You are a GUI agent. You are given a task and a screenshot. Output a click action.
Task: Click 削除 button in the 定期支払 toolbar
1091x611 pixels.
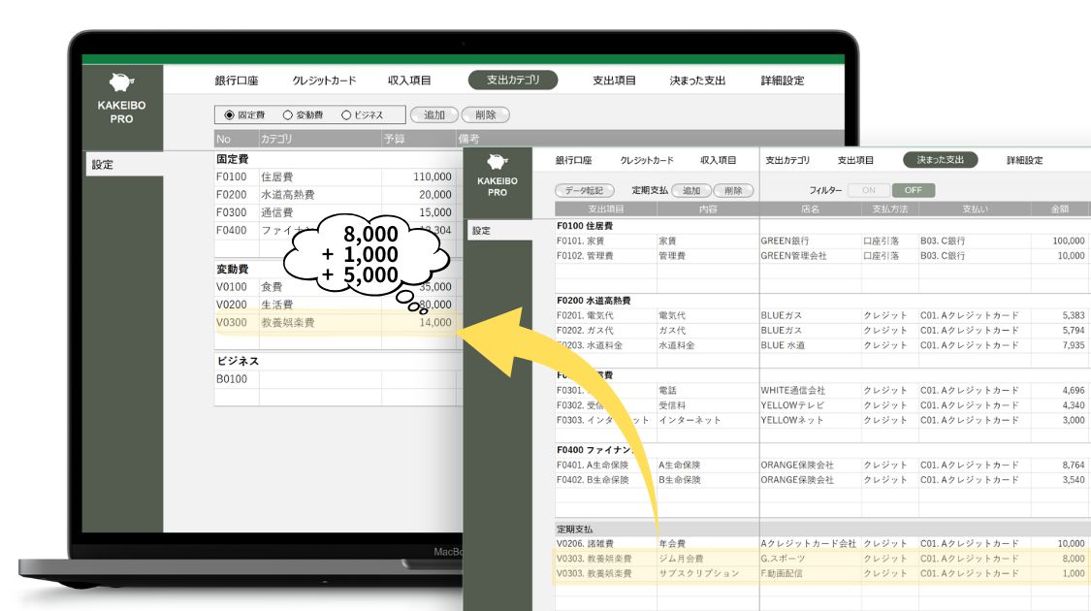734,191
